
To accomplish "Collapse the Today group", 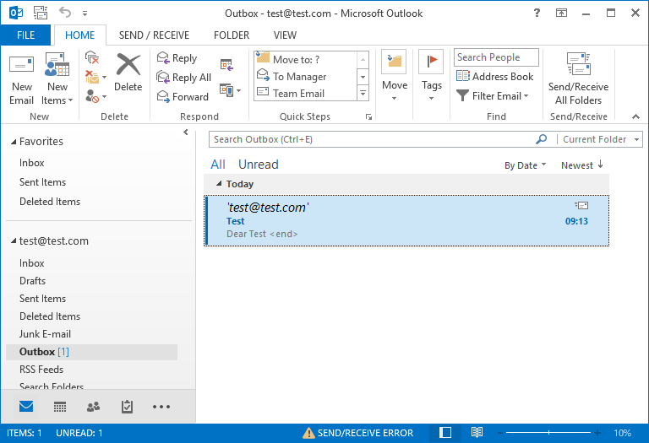I will click(x=219, y=183).
